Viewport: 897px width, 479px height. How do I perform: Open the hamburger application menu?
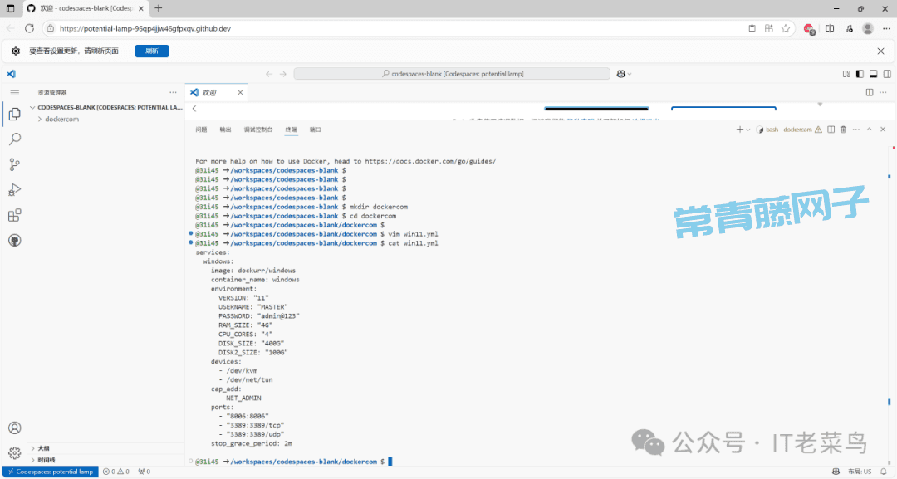pyautogui.click(x=15, y=93)
